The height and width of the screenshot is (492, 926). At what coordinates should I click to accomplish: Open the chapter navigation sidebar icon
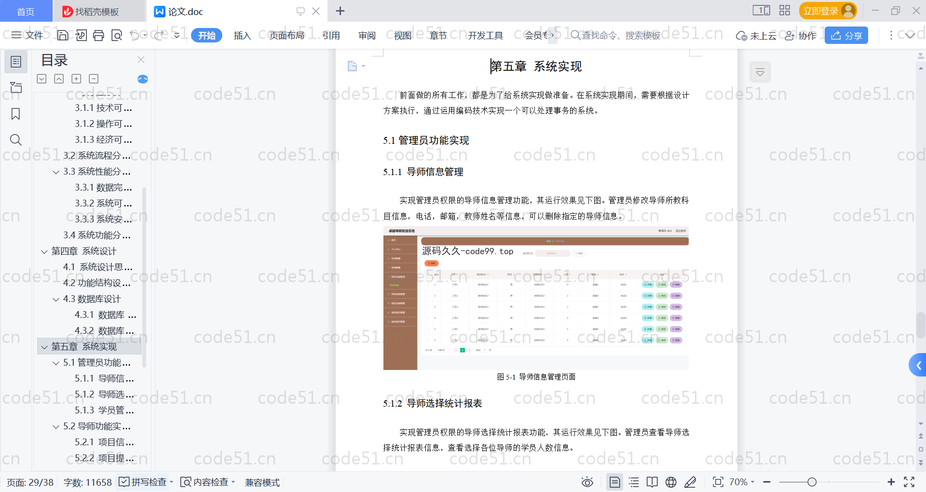pyautogui.click(x=16, y=87)
